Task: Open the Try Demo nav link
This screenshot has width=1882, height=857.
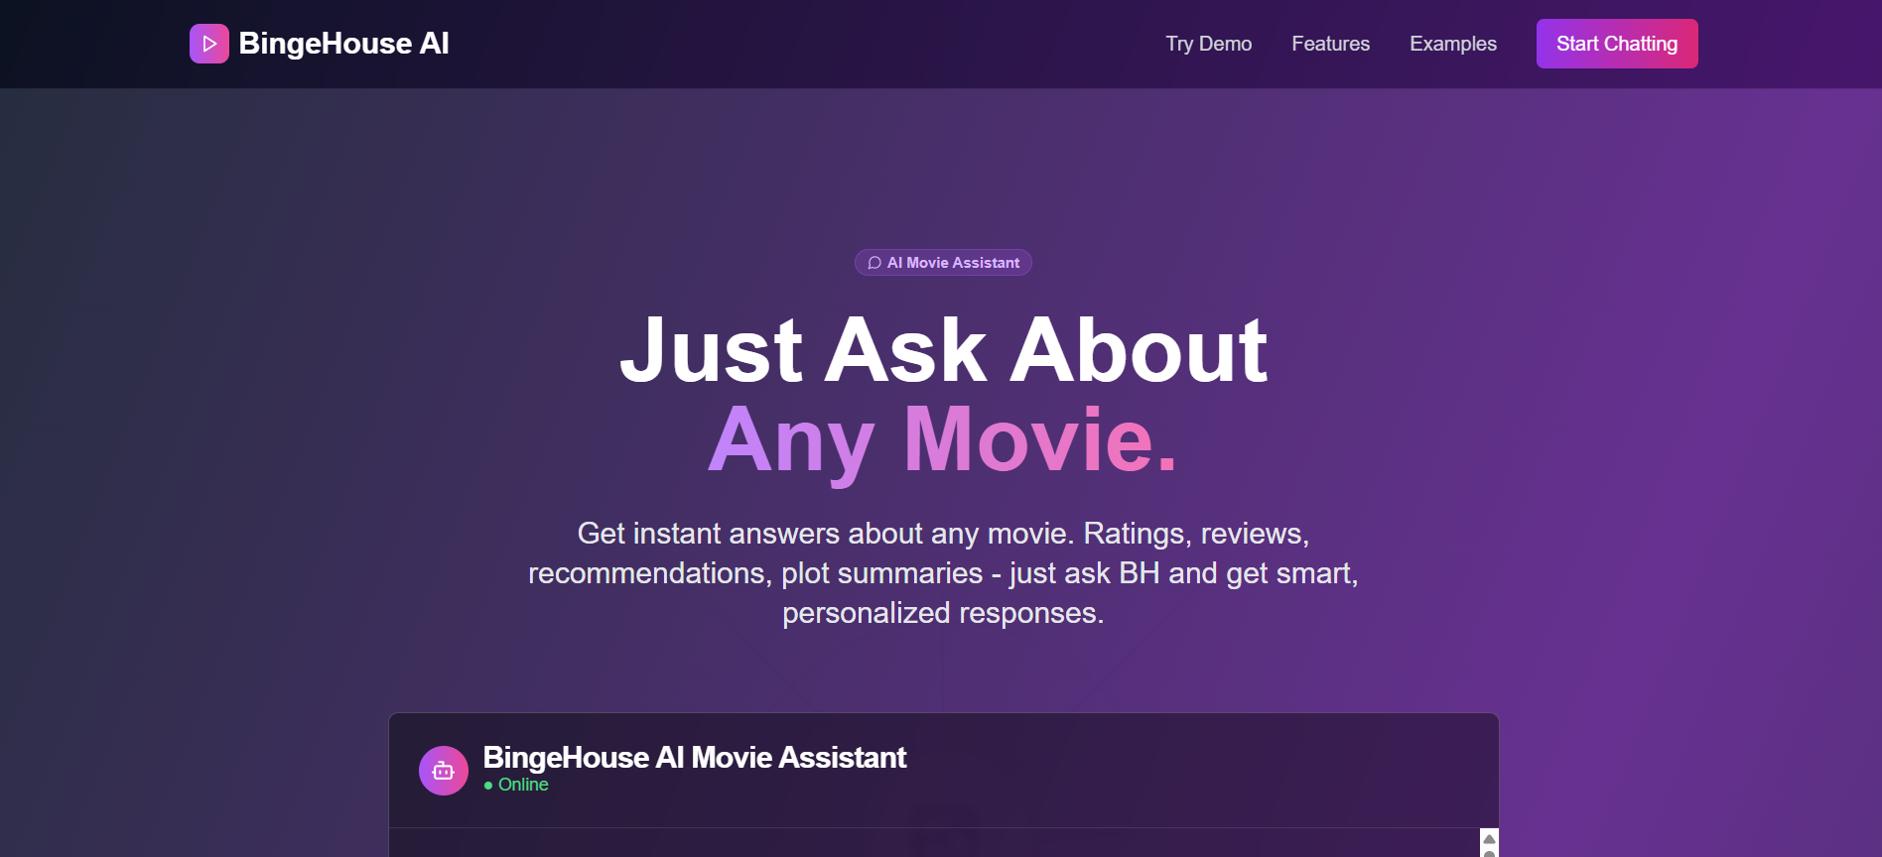Action: click(1208, 44)
